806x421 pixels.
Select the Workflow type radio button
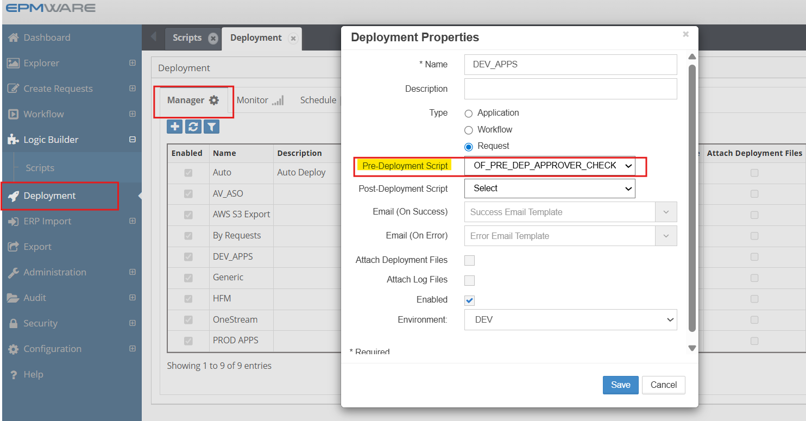[469, 130]
